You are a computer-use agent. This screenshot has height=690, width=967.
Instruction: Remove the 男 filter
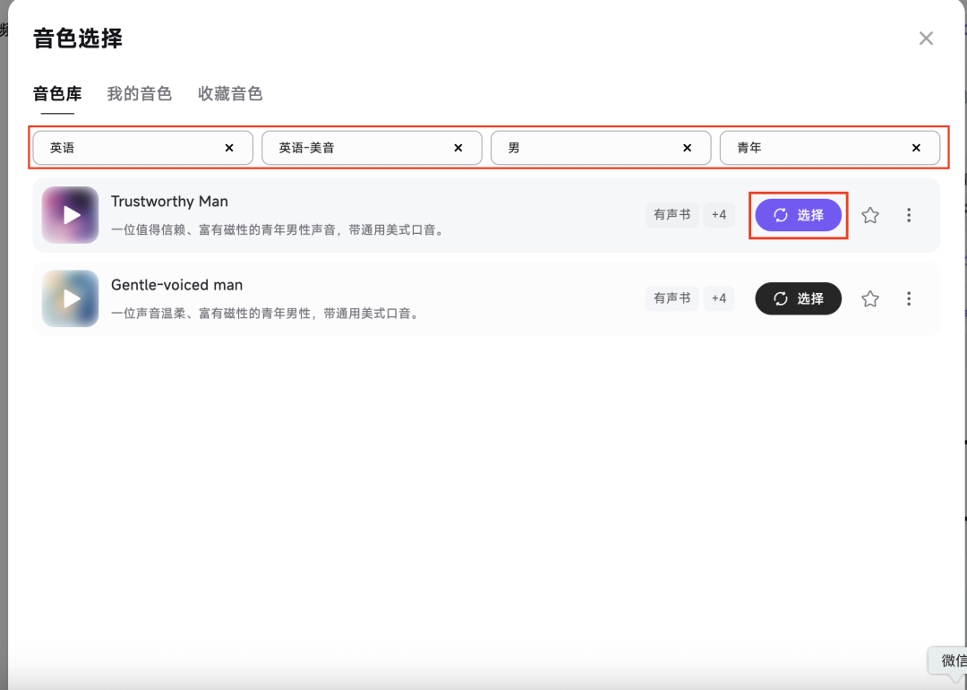click(688, 147)
